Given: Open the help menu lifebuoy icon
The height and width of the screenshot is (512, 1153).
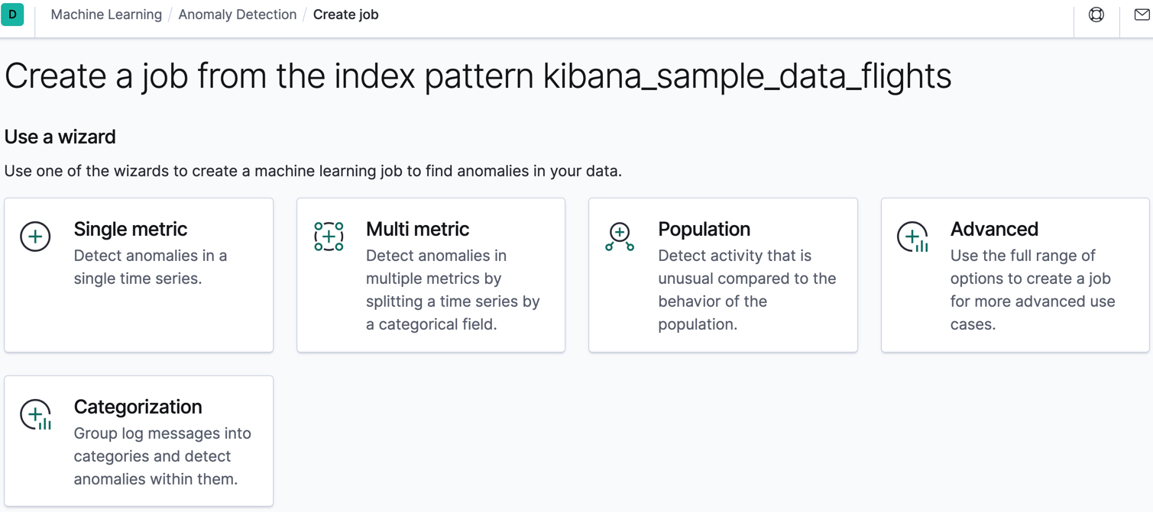Looking at the screenshot, I should 1096,14.
